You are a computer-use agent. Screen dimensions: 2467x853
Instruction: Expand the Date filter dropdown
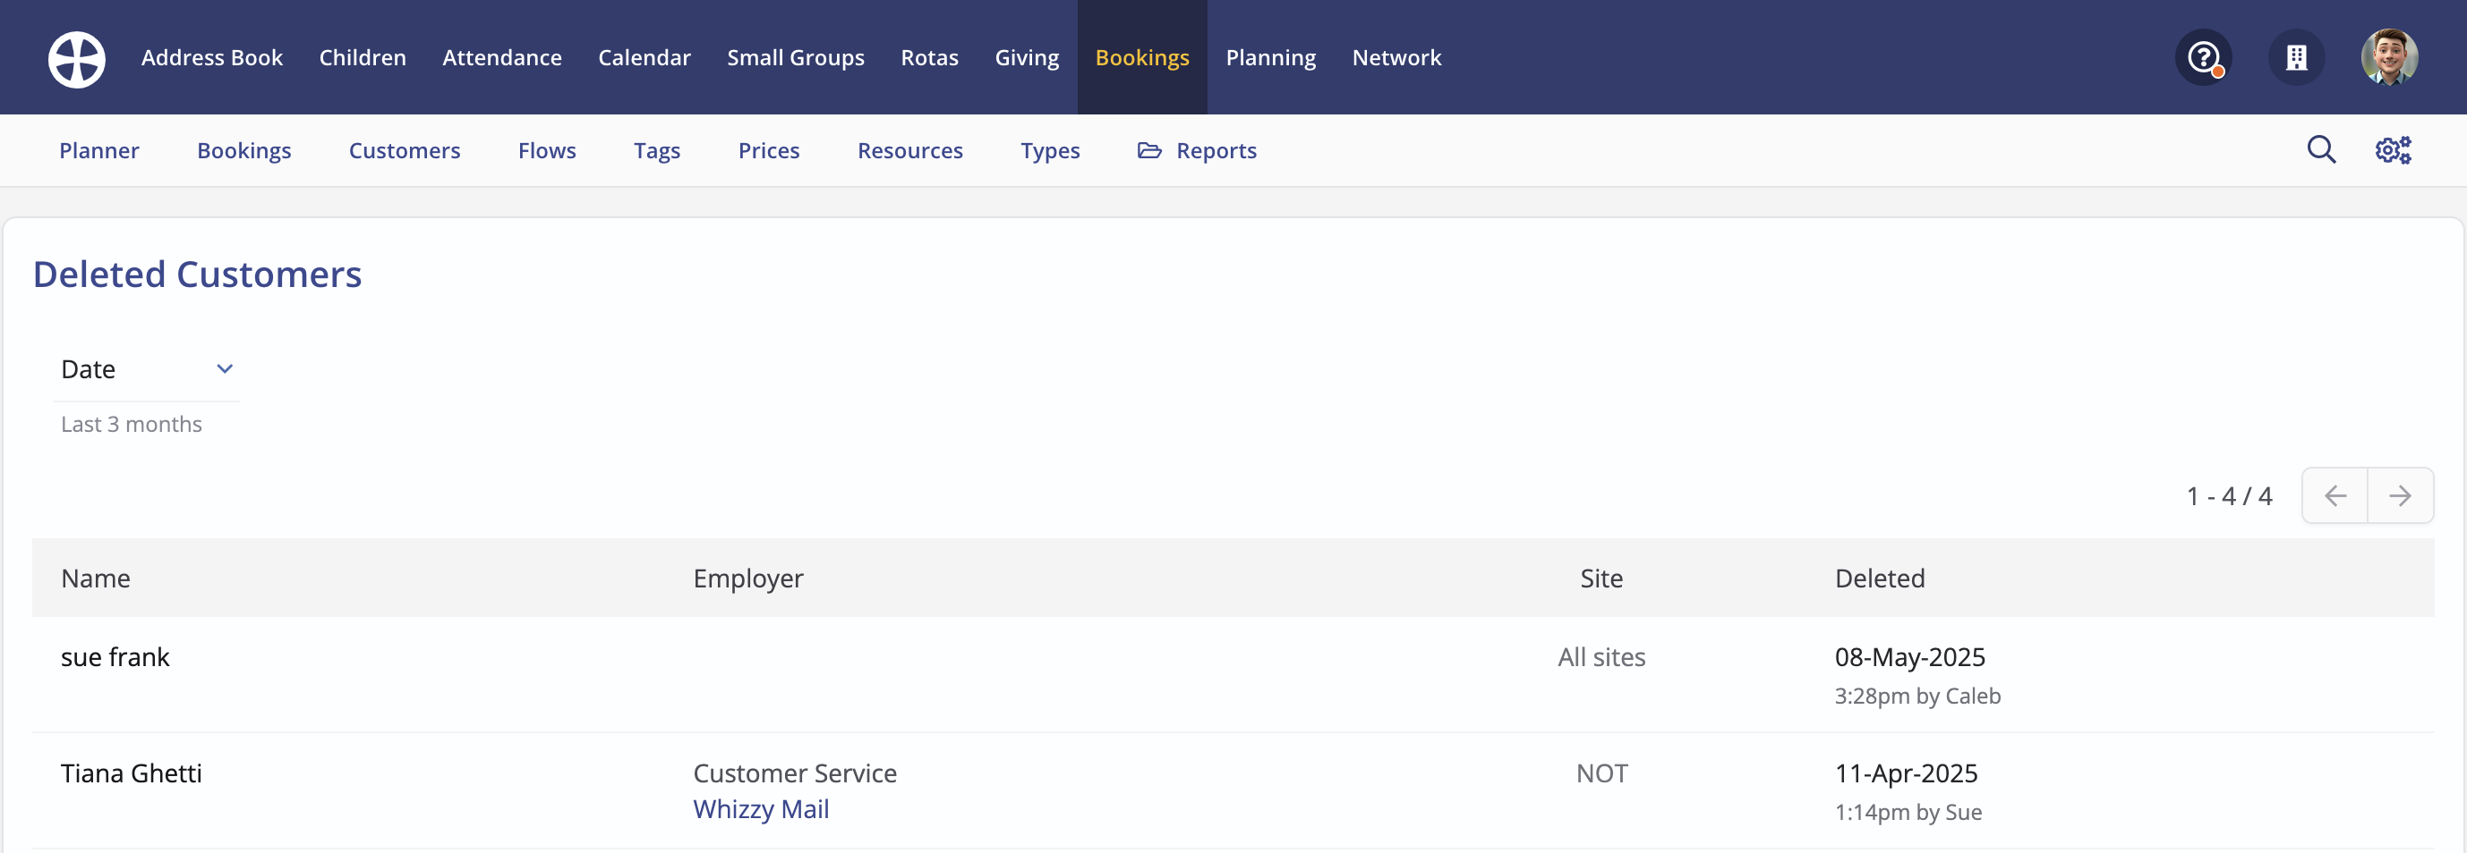click(x=147, y=369)
